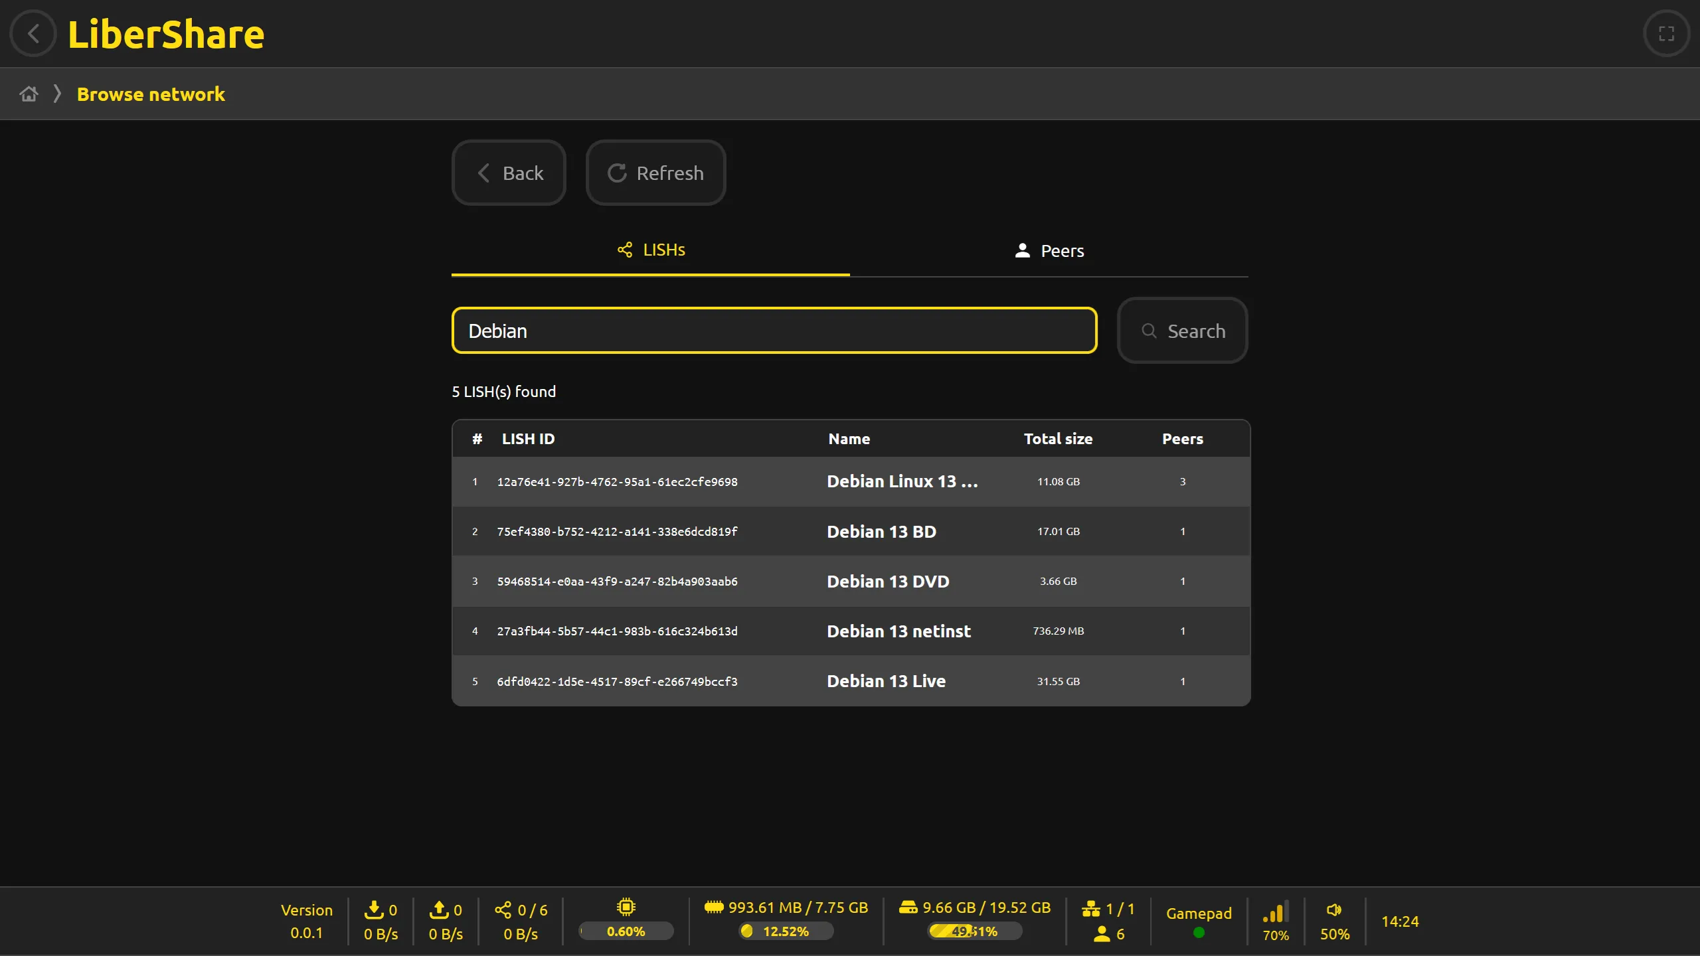Click the 31.55 GB size cell
Viewport: 1700px width, 956px height.
click(1059, 681)
